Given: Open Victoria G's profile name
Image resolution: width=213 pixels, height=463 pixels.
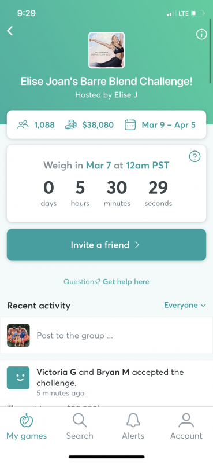Looking at the screenshot, I should coord(56,372).
